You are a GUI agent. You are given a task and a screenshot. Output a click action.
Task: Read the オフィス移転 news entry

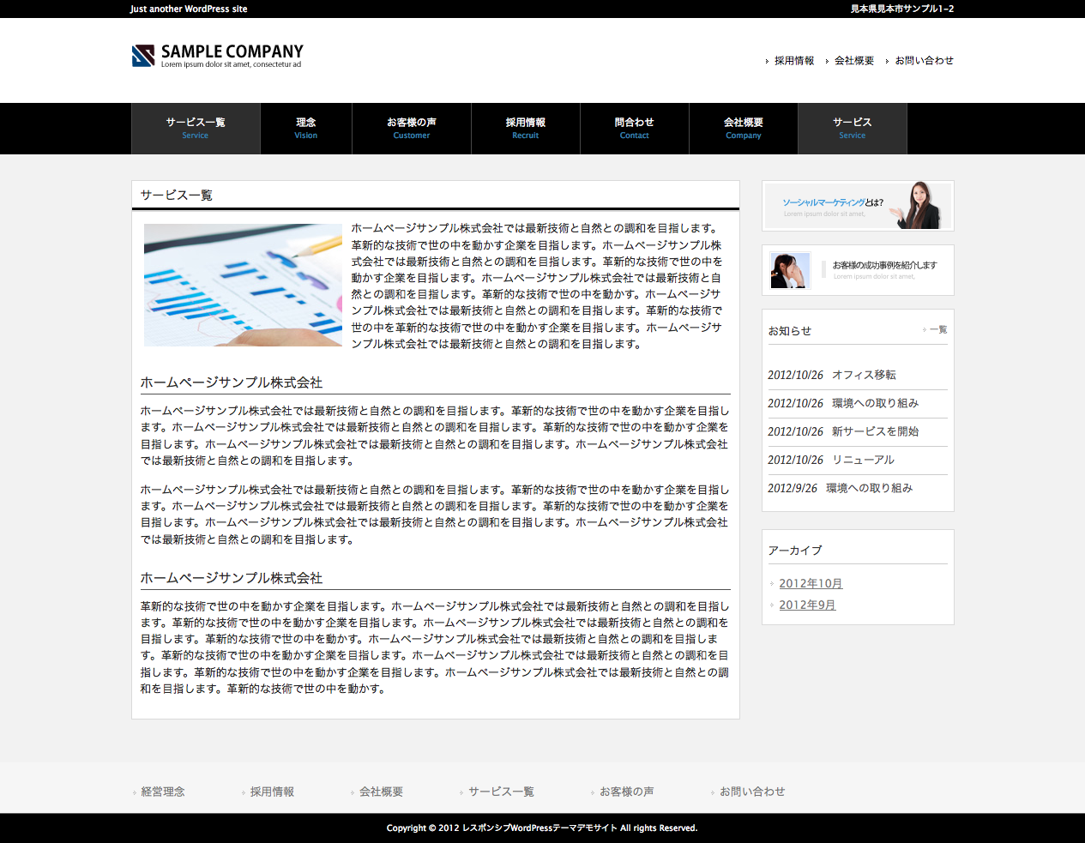pyautogui.click(x=864, y=376)
